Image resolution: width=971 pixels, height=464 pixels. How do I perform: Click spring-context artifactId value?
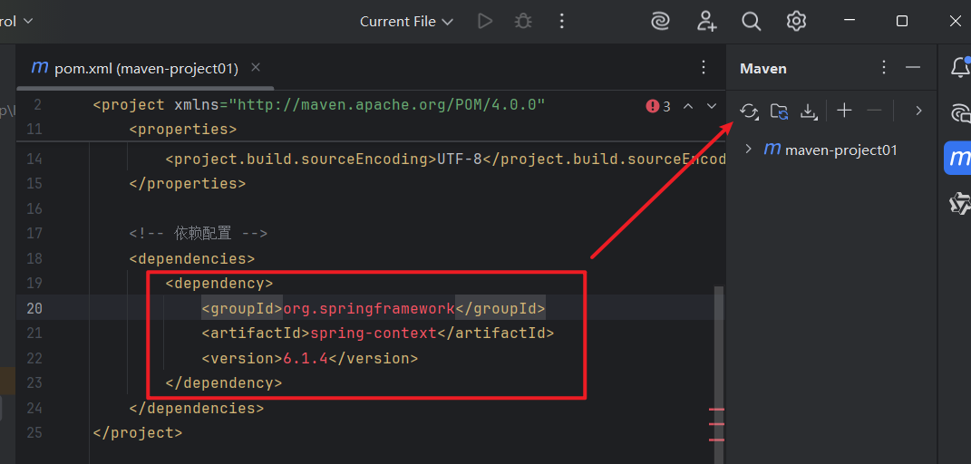374,333
